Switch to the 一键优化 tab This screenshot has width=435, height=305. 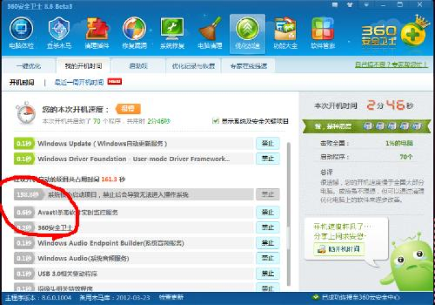29,66
